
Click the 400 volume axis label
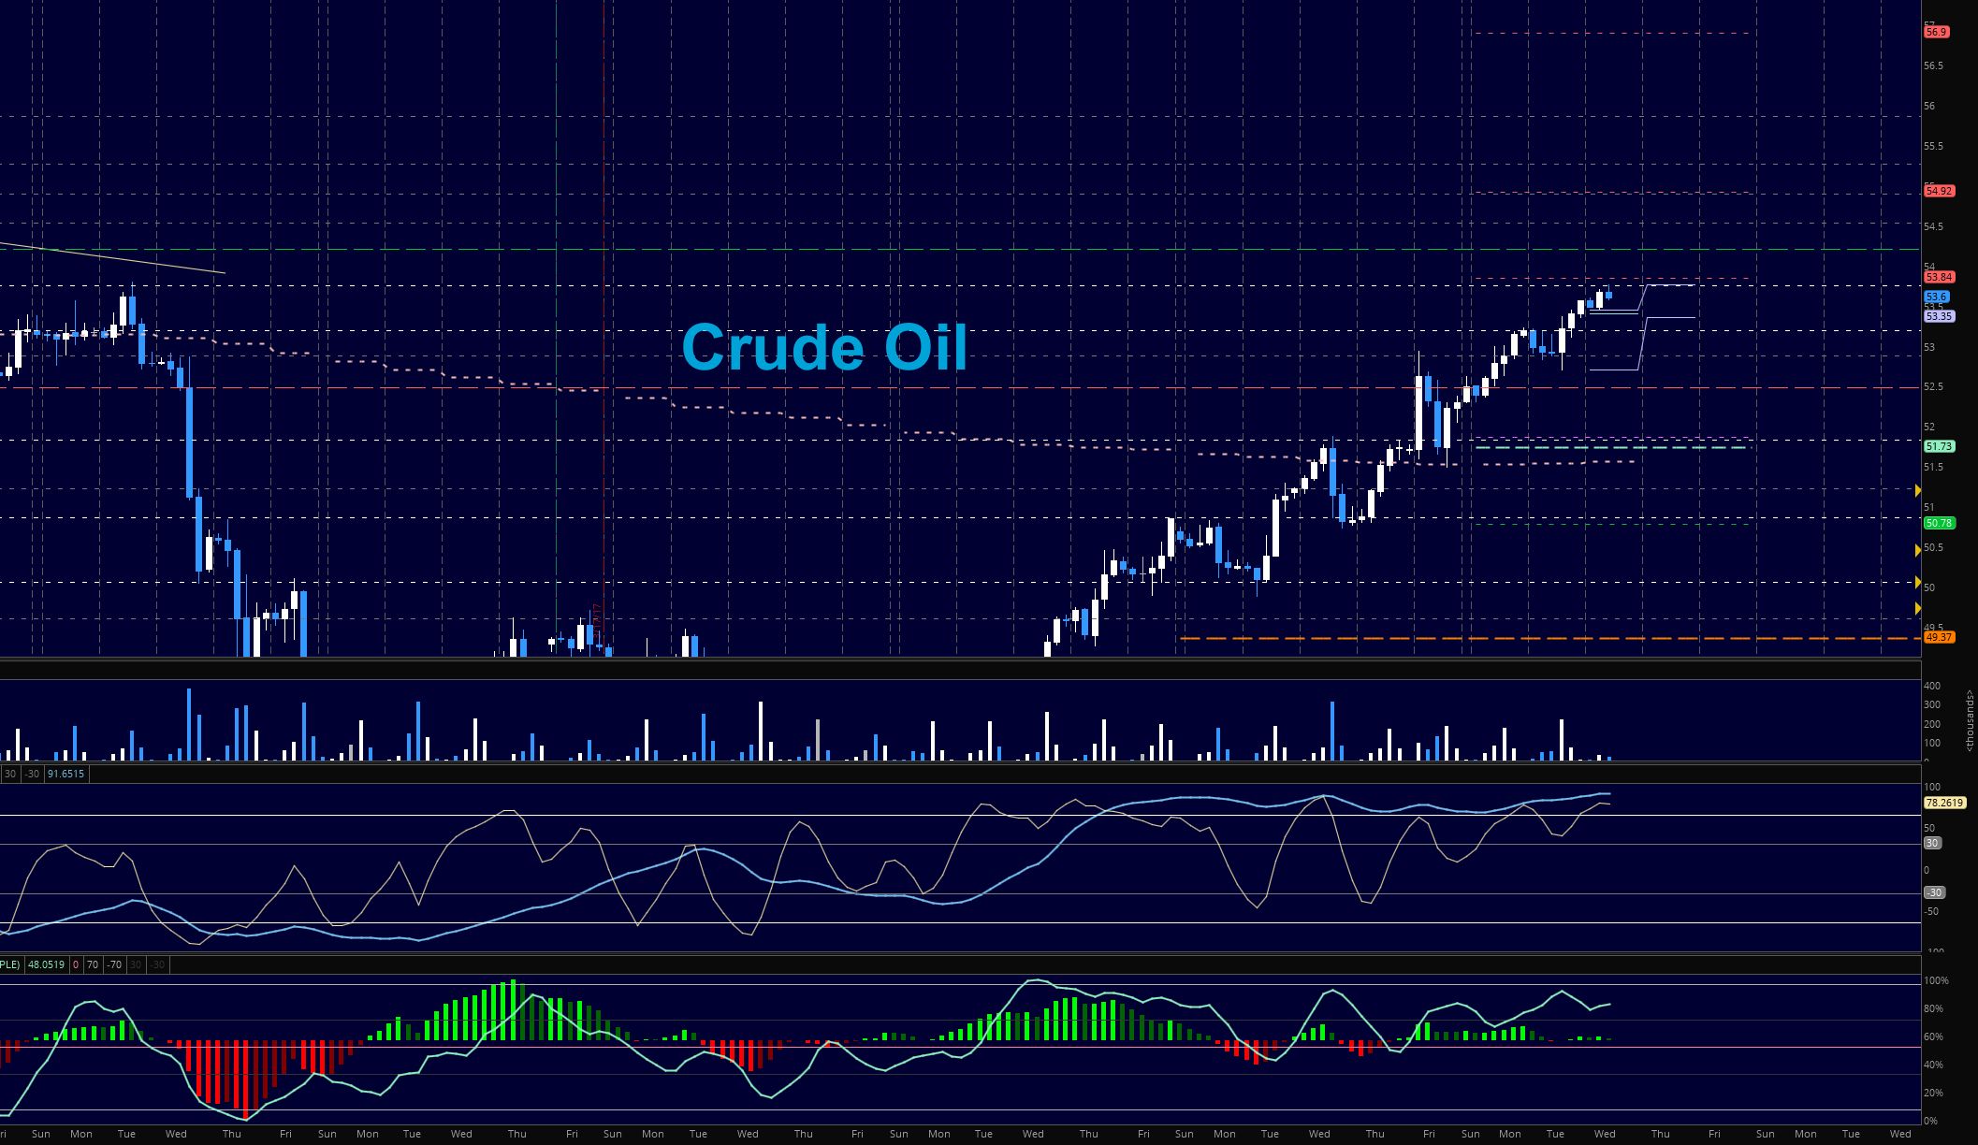1932,686
